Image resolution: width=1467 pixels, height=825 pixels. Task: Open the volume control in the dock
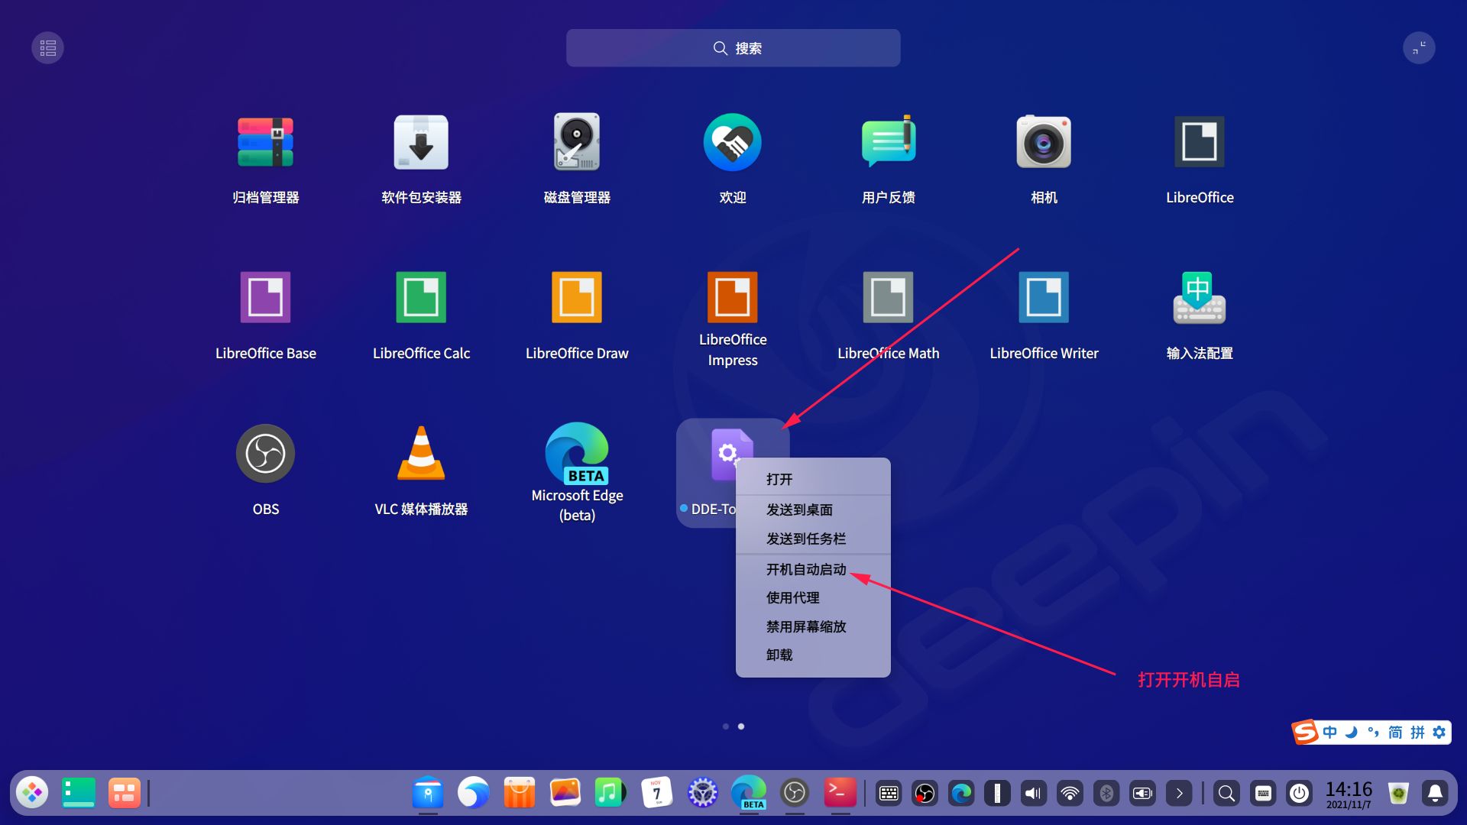pos(1033,794)
